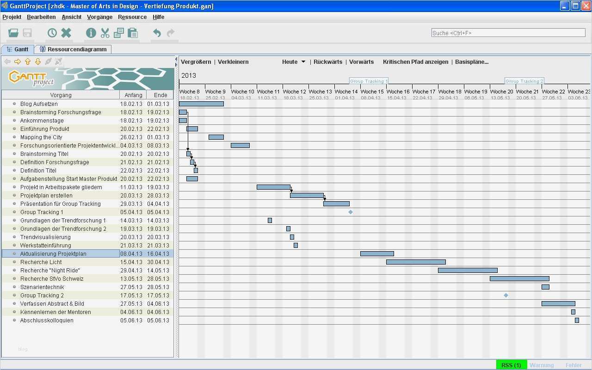The height and width of the screenshot is (370, 592).
Task: Click the save project floppy icon
Action: tap(27, 33)
